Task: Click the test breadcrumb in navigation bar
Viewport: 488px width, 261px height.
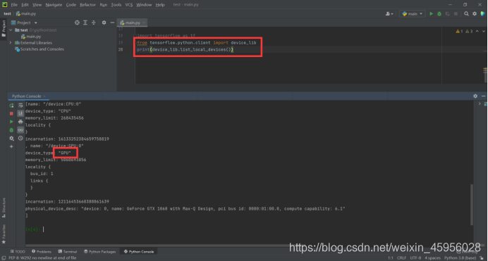Action: [7, 13]
